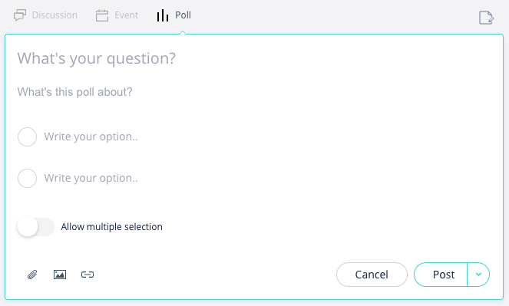This screenshot has width=509, height=306.
Task: Enable the Allow multiple selection switch
Action: click(x=36, y=226)
